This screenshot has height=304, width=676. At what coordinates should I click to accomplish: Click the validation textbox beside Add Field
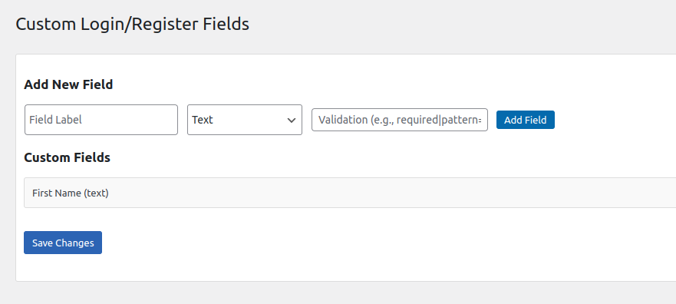400,120
